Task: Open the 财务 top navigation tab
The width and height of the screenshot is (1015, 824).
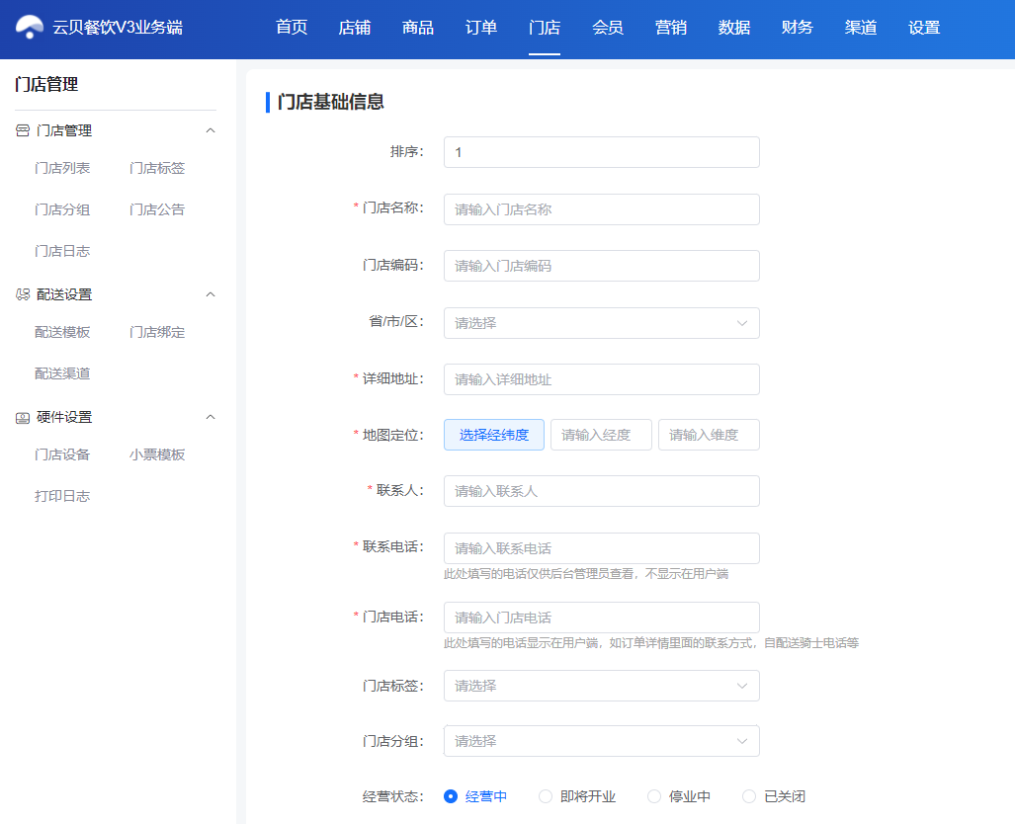Action: point(797,28)
